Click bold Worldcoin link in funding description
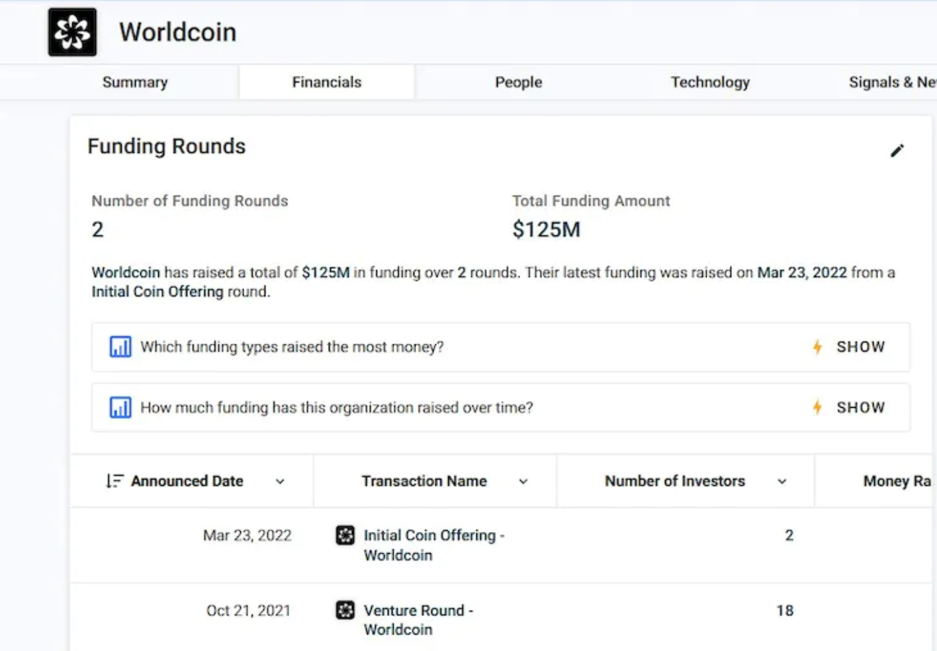The height and width of the screenshot is (651, 937). tap(126, 272)
